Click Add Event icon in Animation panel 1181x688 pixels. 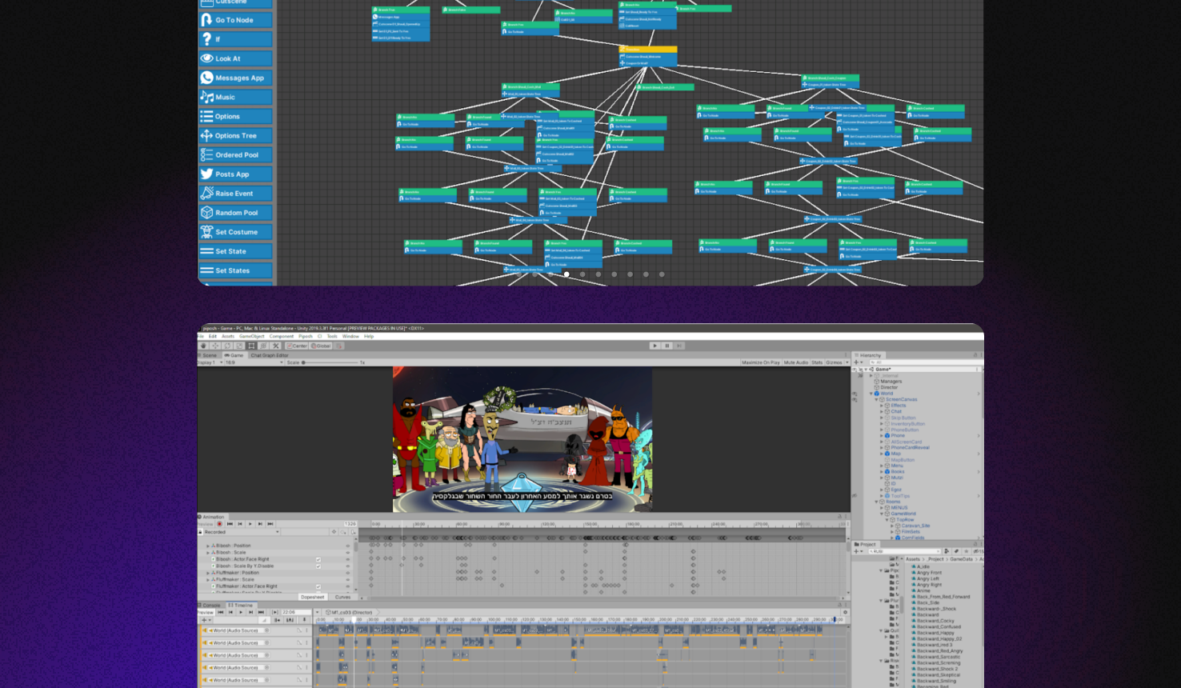coord(353,532)
